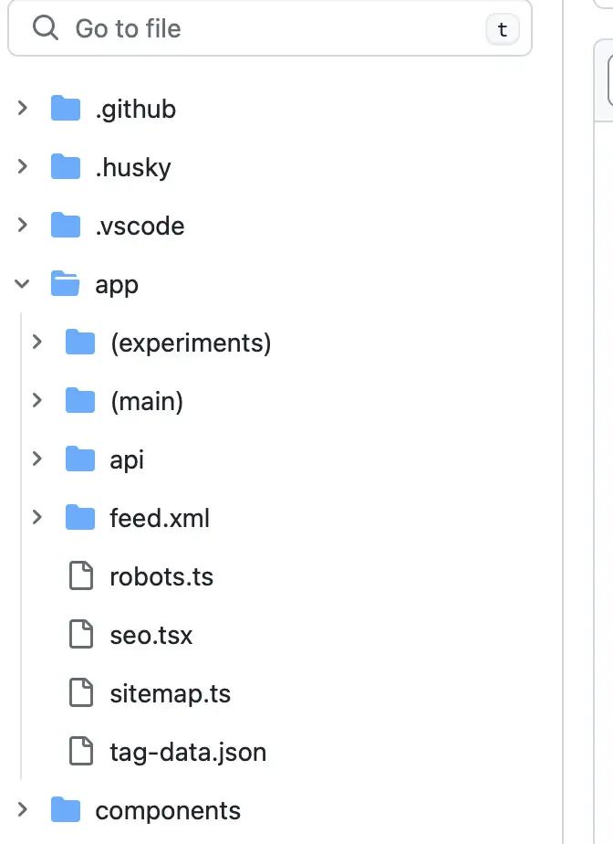Expand the feed.xml folder chevron

(x=37, y=517)
